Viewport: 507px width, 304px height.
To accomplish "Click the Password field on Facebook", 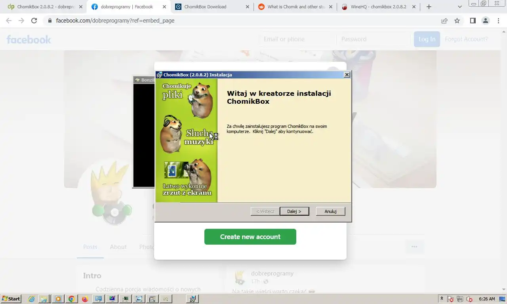I will pos(374,39).
